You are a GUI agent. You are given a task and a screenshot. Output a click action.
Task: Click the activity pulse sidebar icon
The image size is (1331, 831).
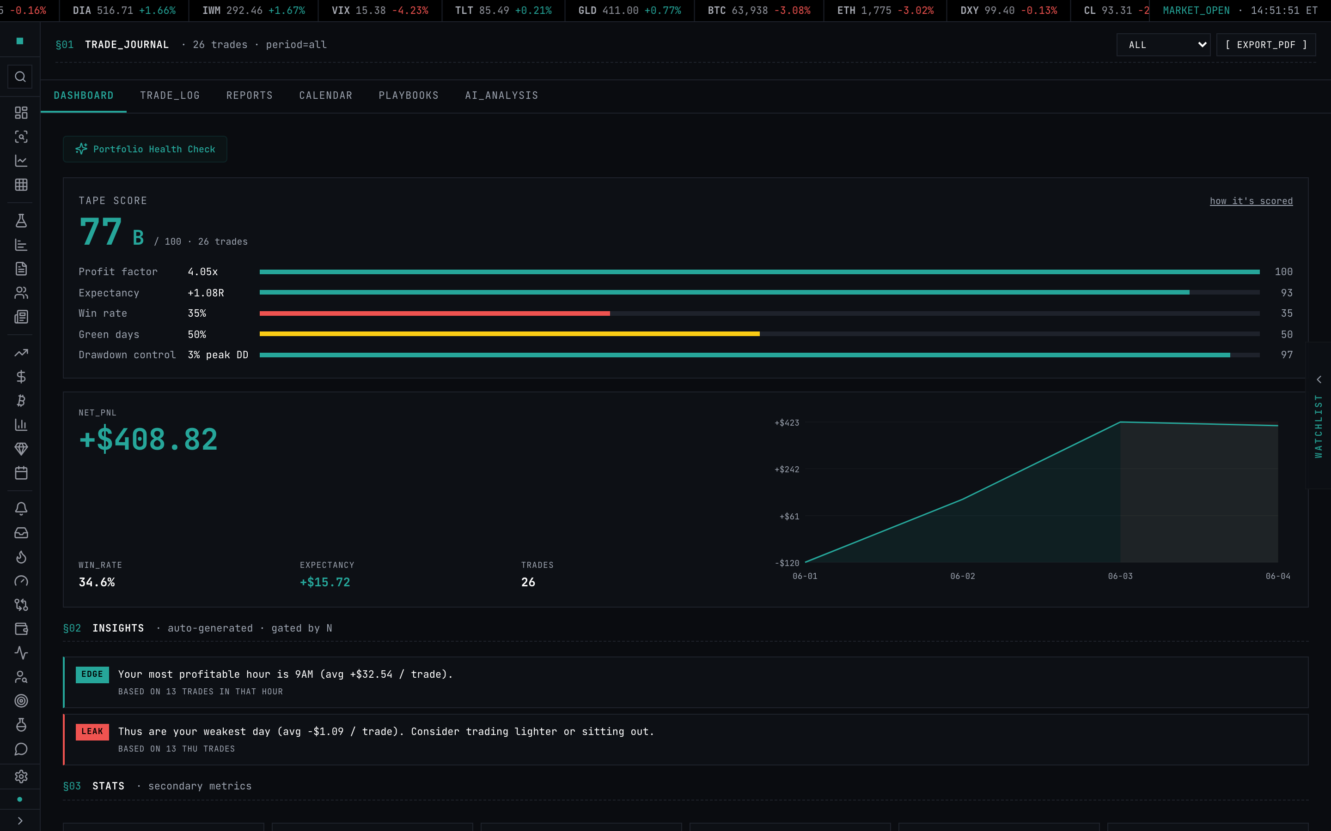pos(21,653)
